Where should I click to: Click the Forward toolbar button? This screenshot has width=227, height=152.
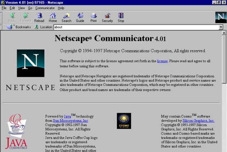click(26, 17)
